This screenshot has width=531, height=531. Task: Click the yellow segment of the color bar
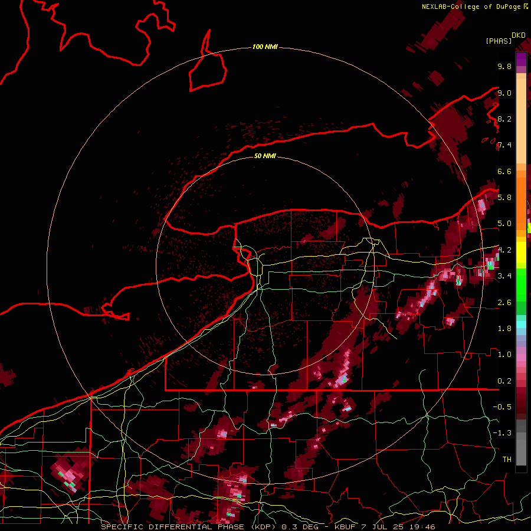[x=521, y=253]
